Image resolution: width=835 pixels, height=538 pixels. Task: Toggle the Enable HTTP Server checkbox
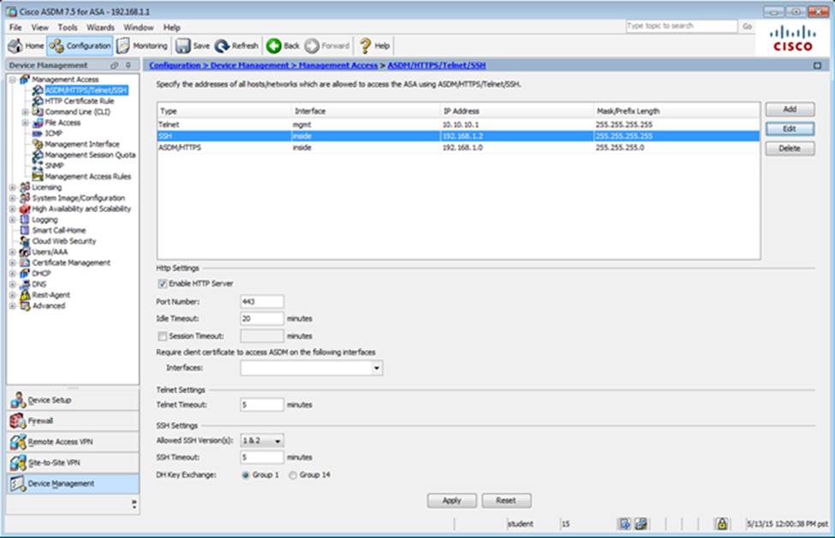coord(163,283)
